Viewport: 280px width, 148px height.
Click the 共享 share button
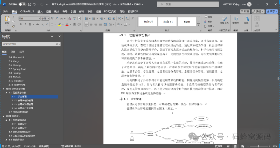click(272, 11)
